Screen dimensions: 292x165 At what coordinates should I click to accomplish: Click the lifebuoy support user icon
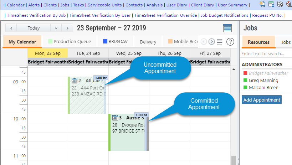click(x=289, y=4)
